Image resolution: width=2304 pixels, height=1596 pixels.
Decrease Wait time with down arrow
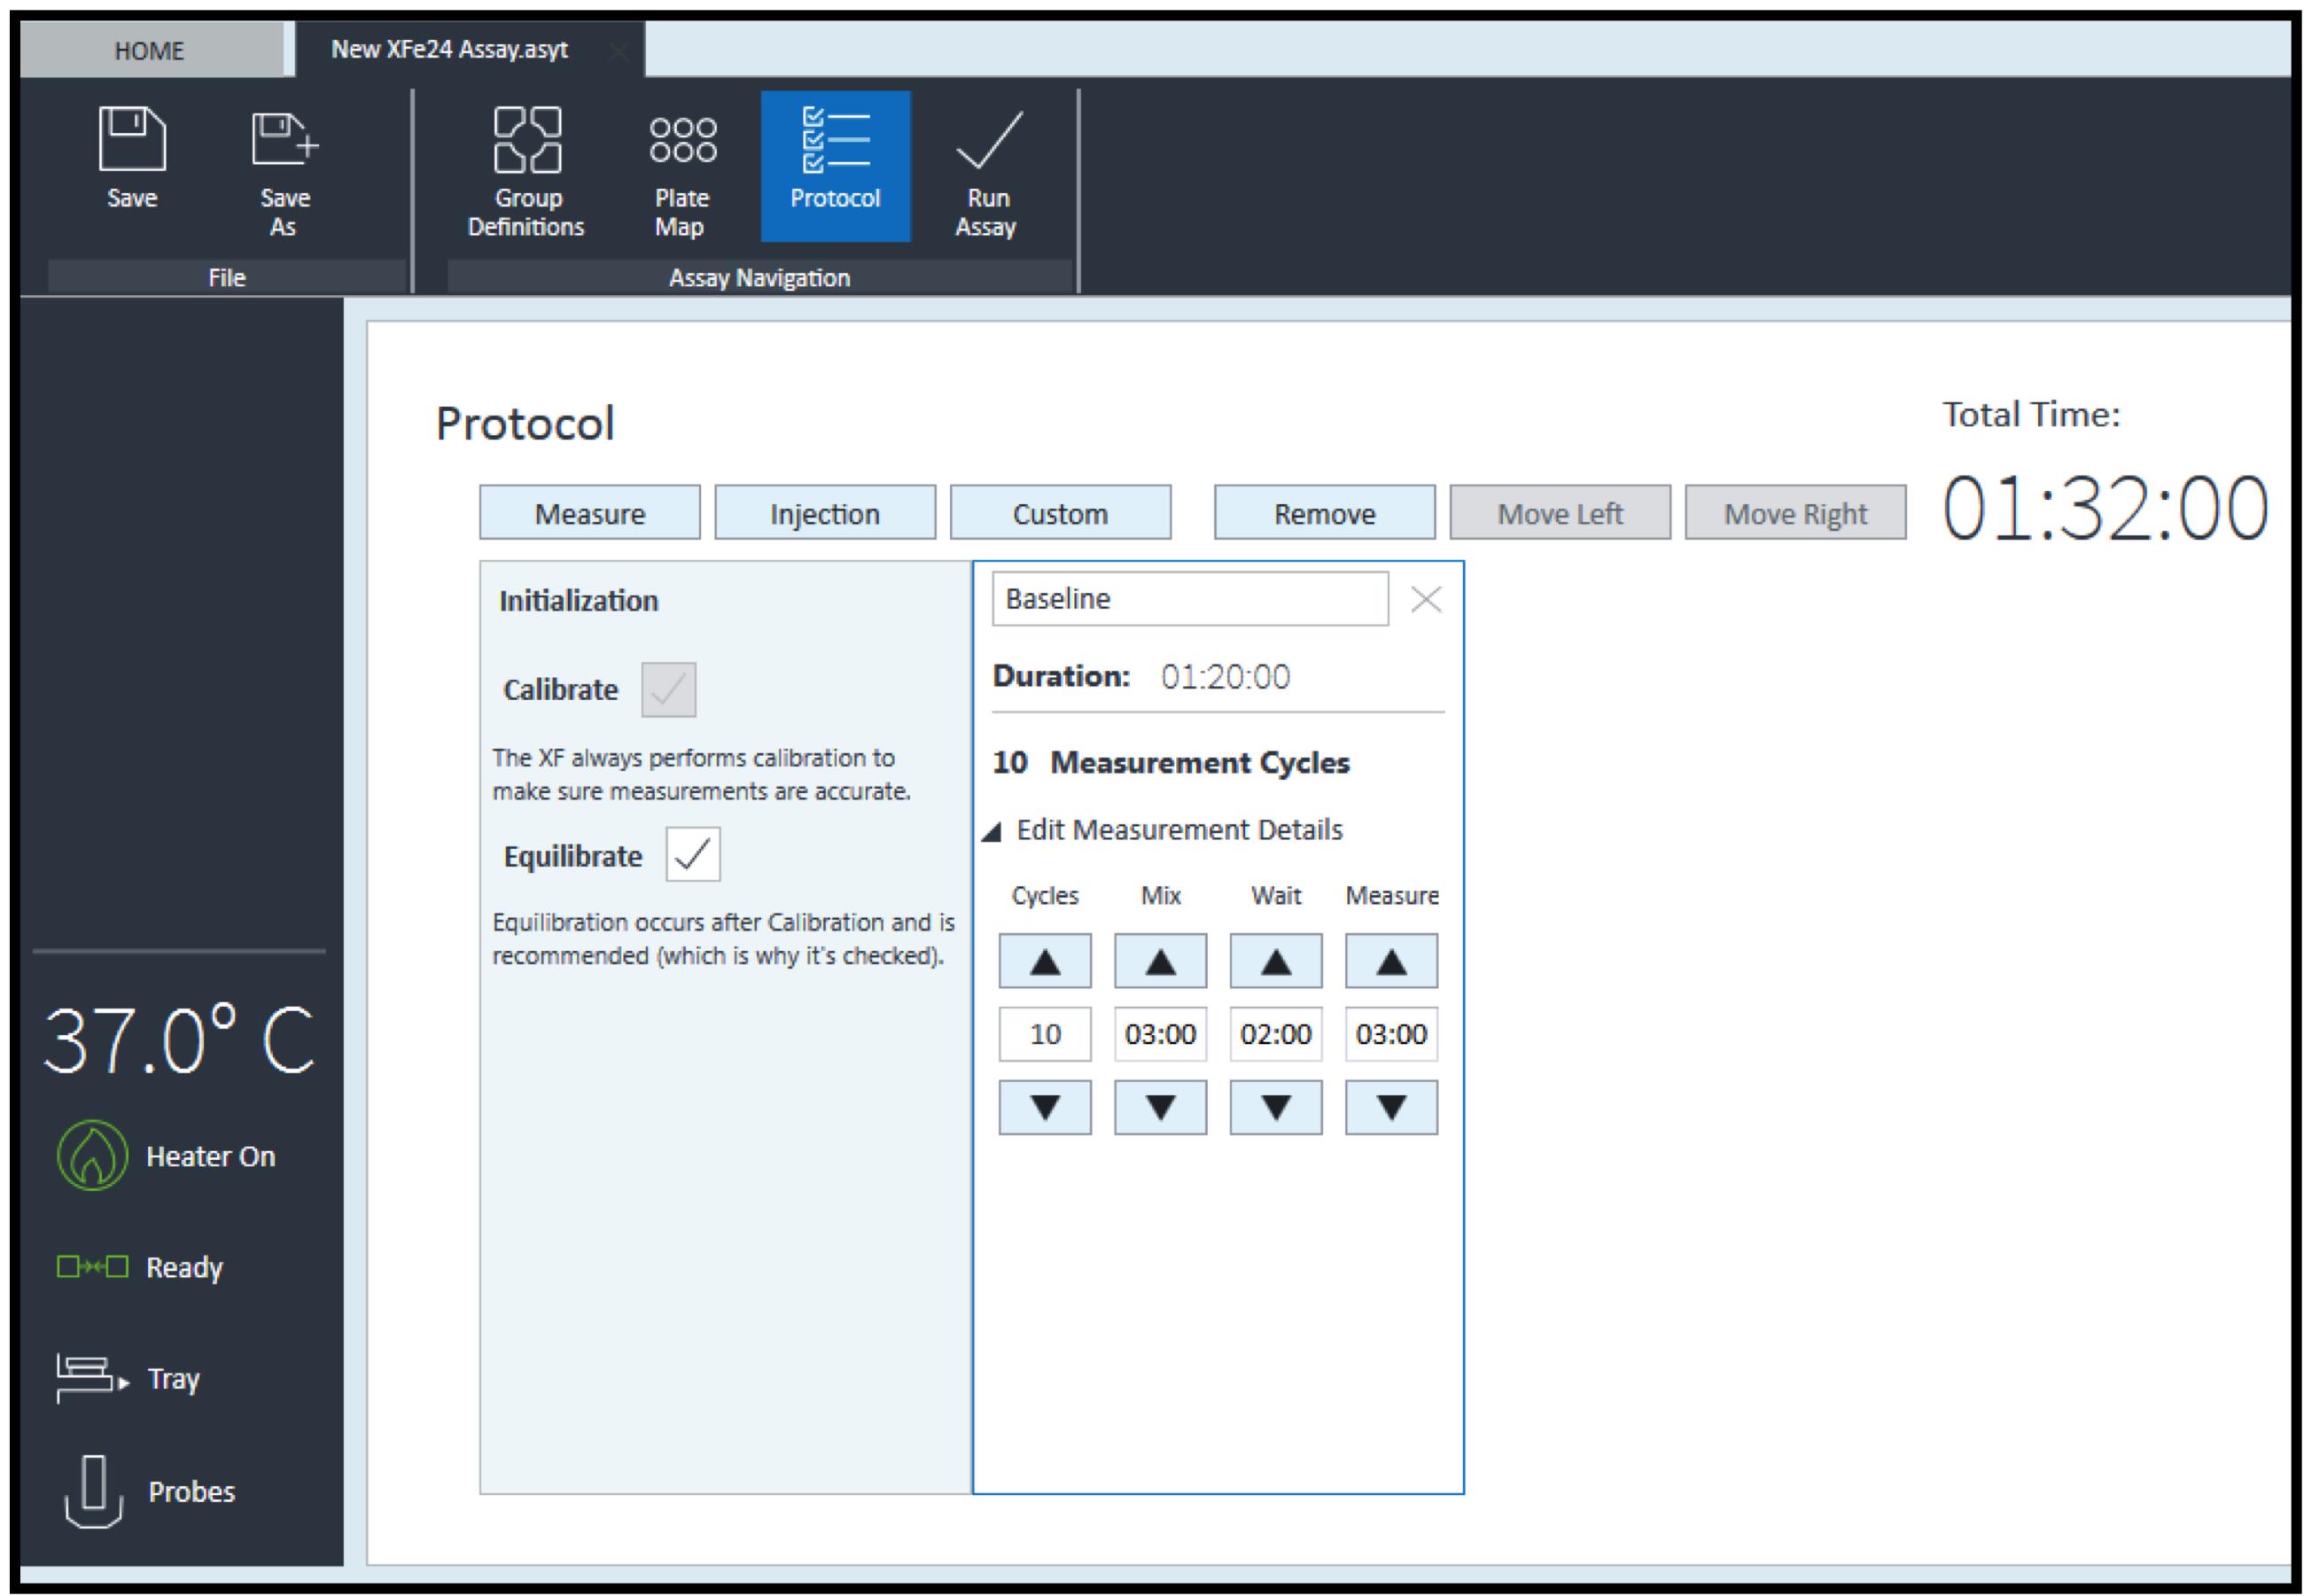[1276, 1107]
